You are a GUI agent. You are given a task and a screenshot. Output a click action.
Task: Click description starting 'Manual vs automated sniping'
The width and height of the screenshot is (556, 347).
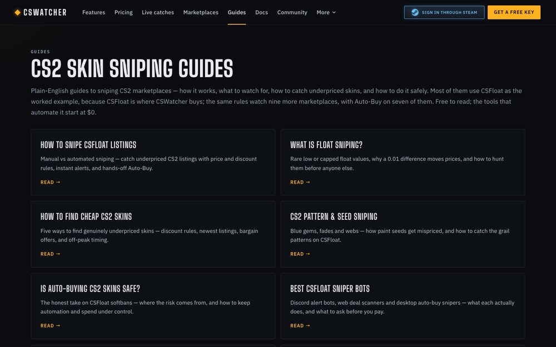tap(148, 164)
